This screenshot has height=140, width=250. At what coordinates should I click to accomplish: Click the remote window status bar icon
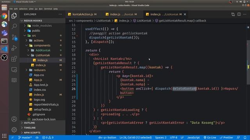click(12, 138)
